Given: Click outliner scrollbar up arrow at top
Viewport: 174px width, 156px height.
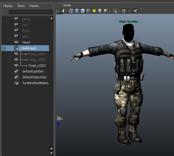Looking at the screenshot, I should [x=52, y=19].
